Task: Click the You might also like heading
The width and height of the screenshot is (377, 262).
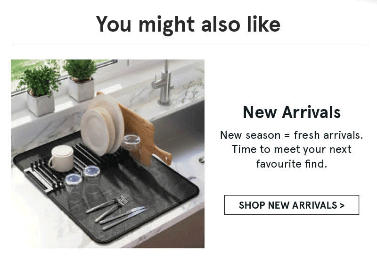Action: click(188, 24)
